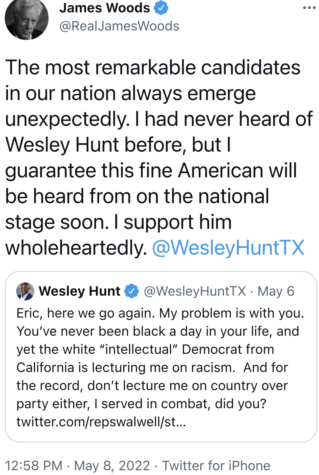Tap the main tweet text about Wesley Hunt
The width and height of the screenshot is (319, 475).
coord(159,158)
